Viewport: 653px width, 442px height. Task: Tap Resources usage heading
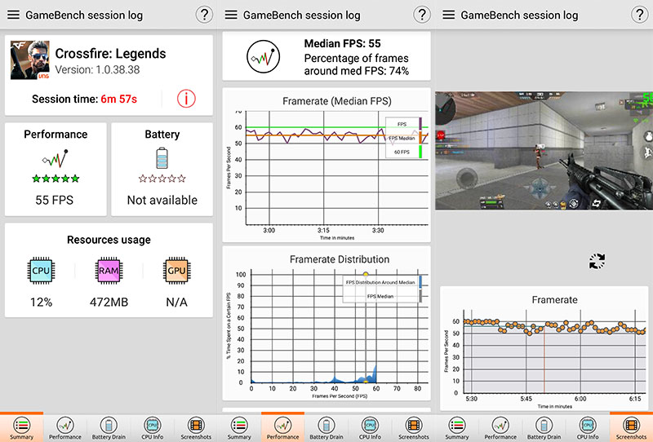click(x=109, y=240)
